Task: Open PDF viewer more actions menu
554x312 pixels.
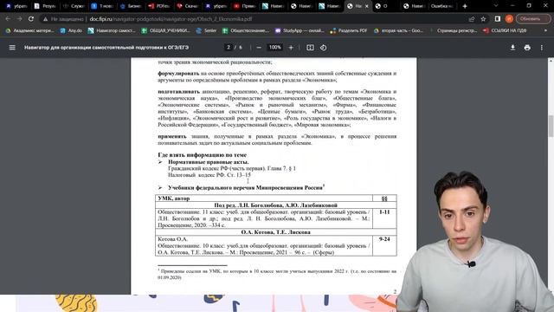Action: coord(542,48)
